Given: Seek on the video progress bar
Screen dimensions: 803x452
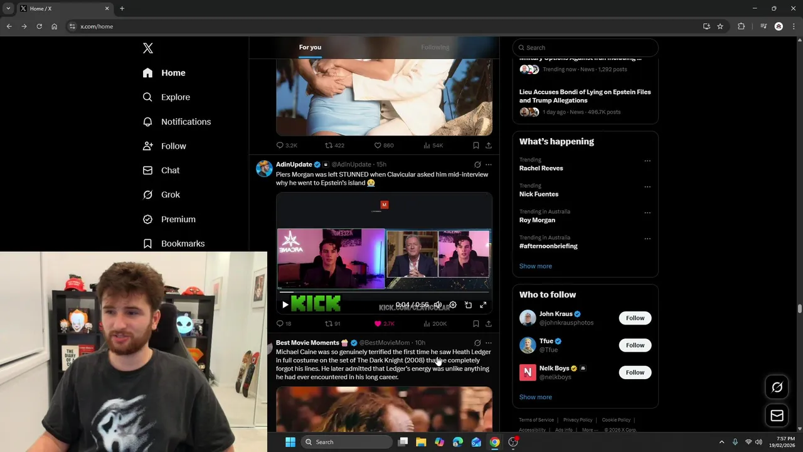Looking at the screenshot, I should coord(384,292).
